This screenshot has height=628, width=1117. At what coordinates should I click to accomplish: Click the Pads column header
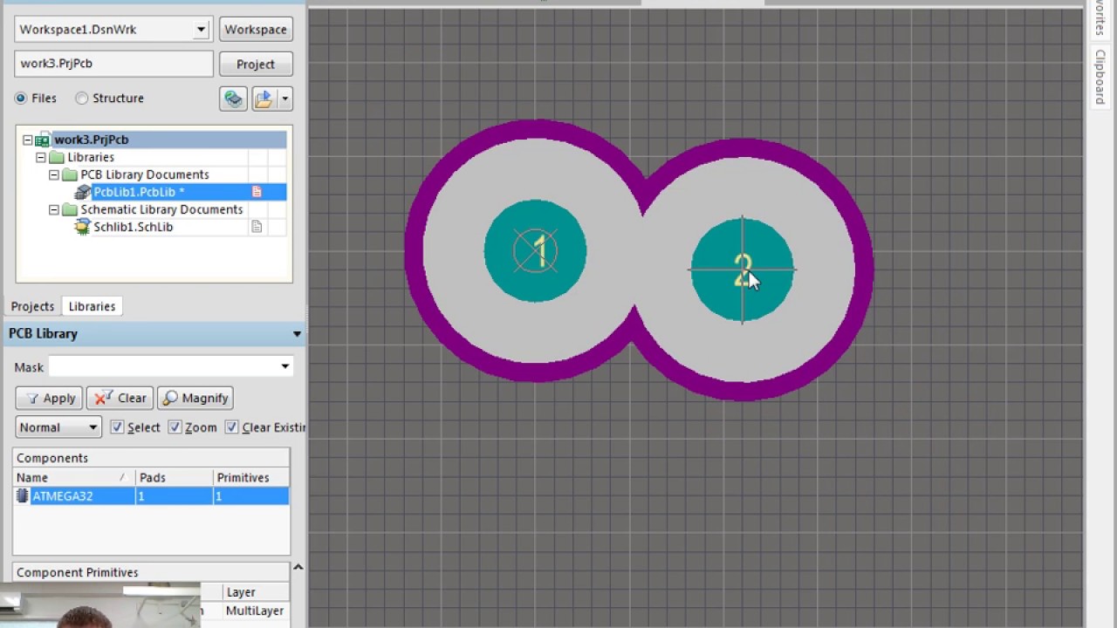(175, 477)
